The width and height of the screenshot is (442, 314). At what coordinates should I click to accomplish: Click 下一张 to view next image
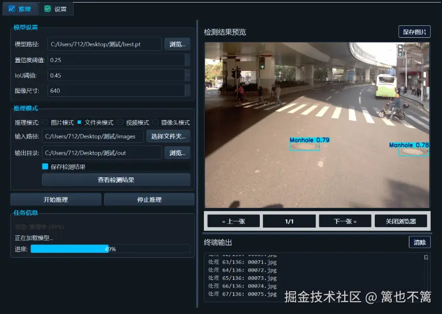pyautogui.click(x=346, y=221)
